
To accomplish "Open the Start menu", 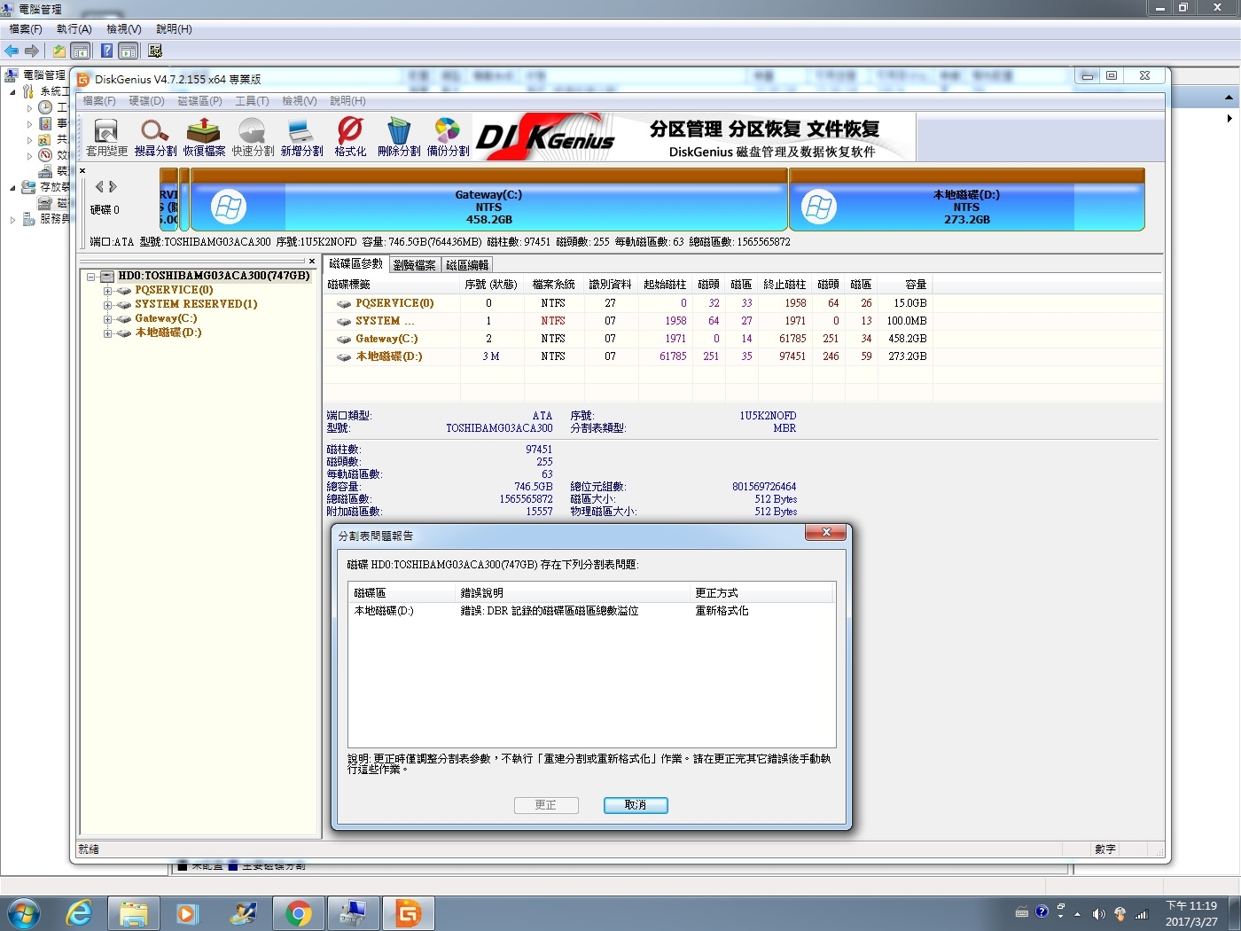I will coord(22,912).
